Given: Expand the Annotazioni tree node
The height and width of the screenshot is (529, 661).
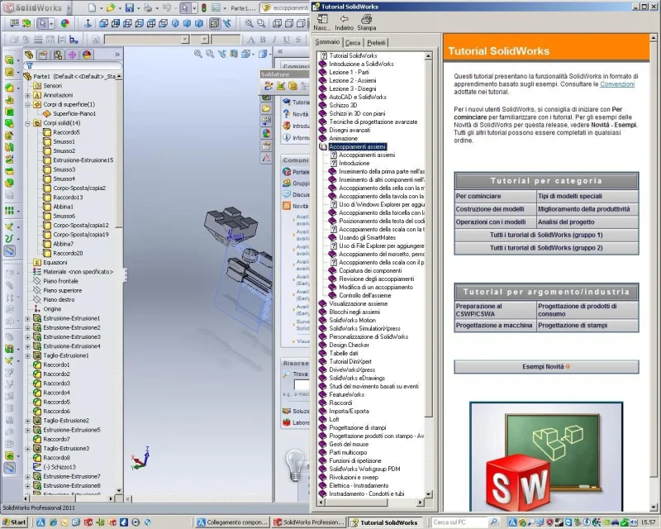Looking at the screenshot, I should [x=27, y=95].
